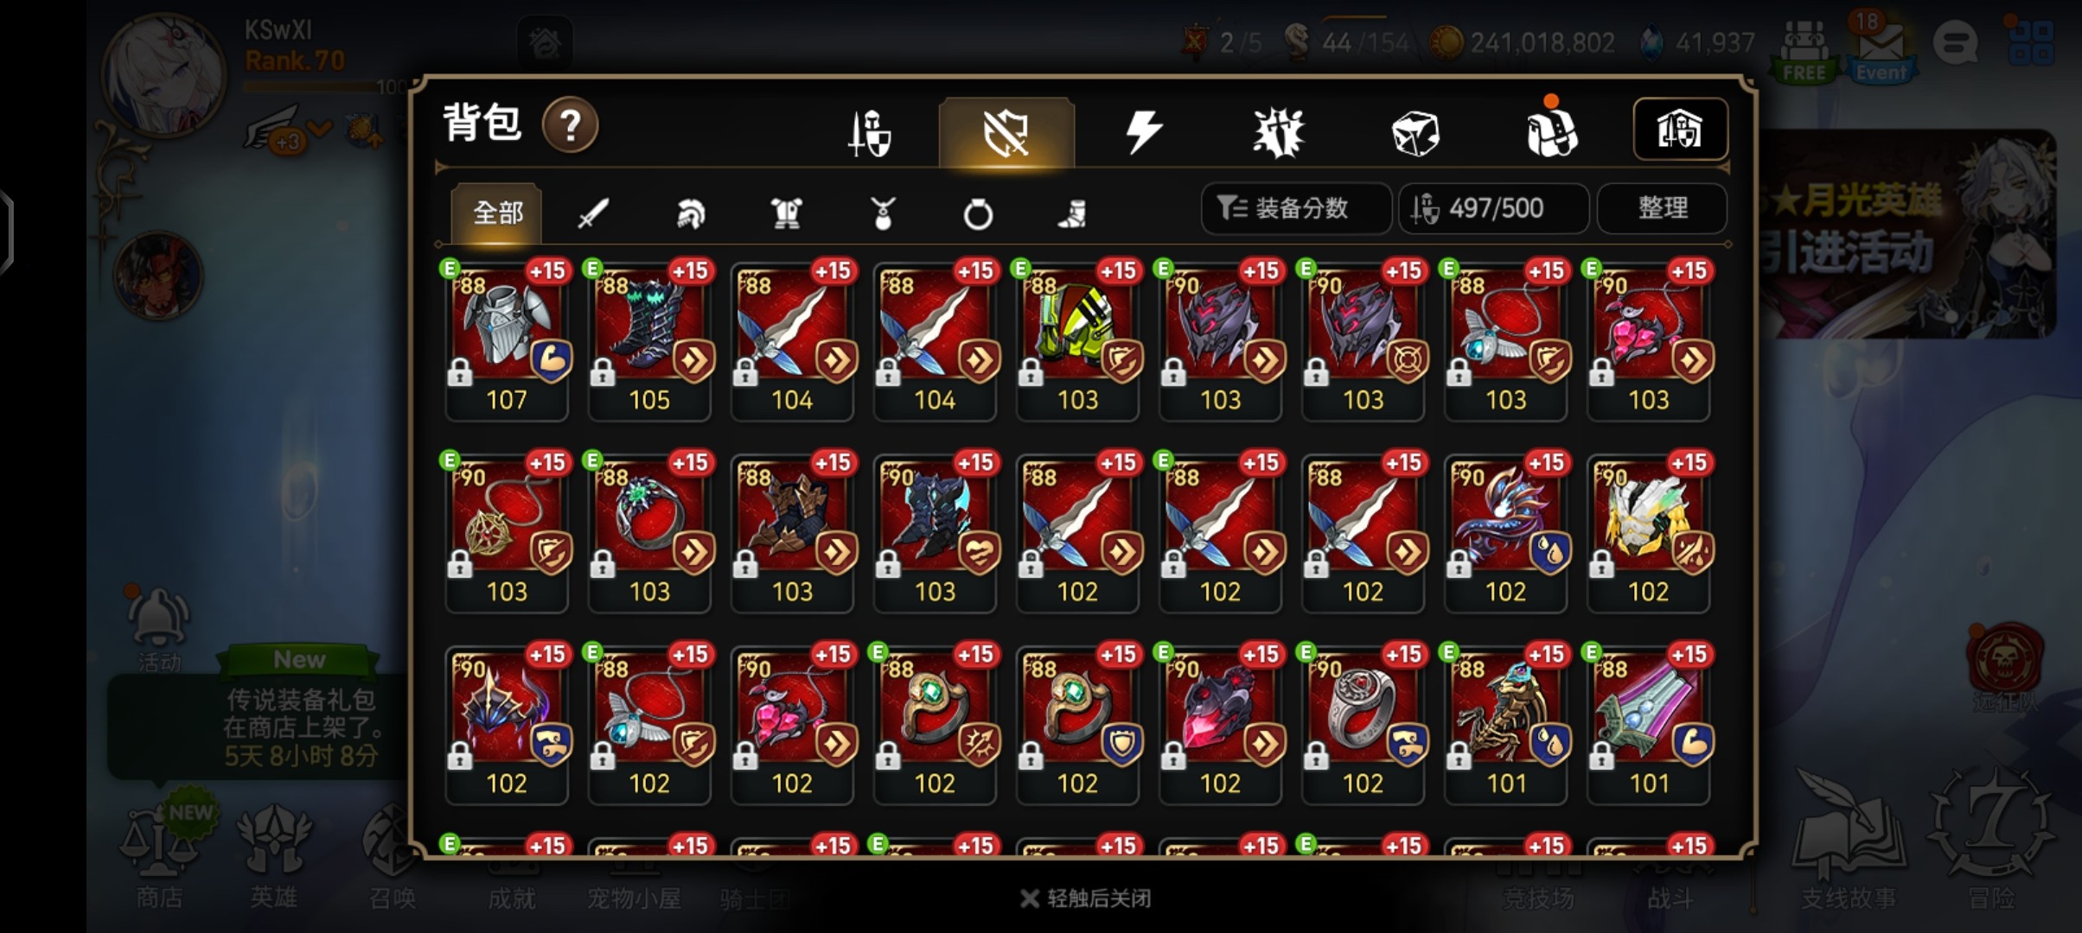This screenshot has height=933, width=2082.
Task: Click the 整理 organize button
Action: pos(1662,208)
